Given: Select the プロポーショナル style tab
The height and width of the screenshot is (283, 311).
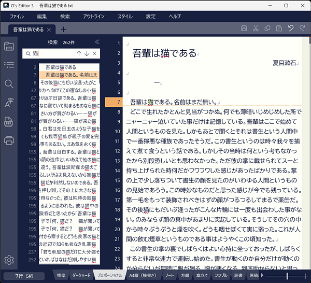Looking at the screenshot, I should (x=110, y=275).
